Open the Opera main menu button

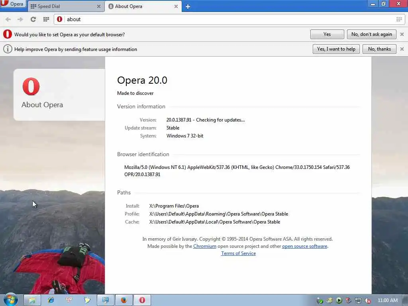(13, 4)
